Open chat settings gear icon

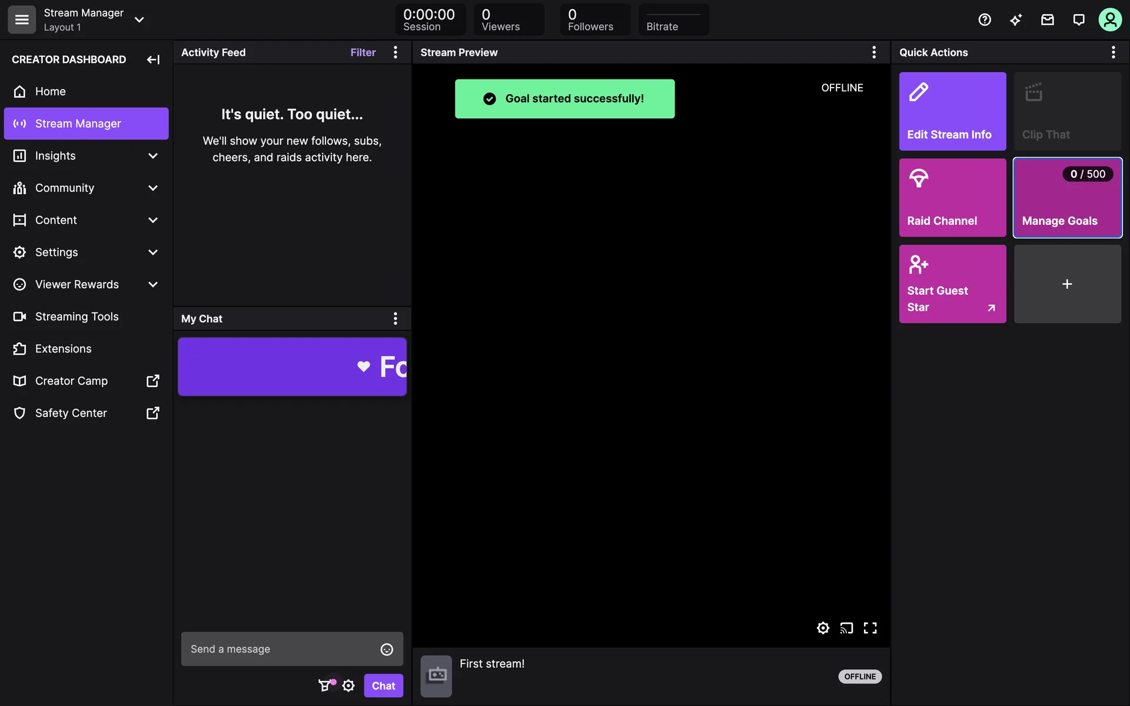348,685
